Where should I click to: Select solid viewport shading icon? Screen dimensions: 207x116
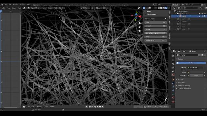[161, 8]
